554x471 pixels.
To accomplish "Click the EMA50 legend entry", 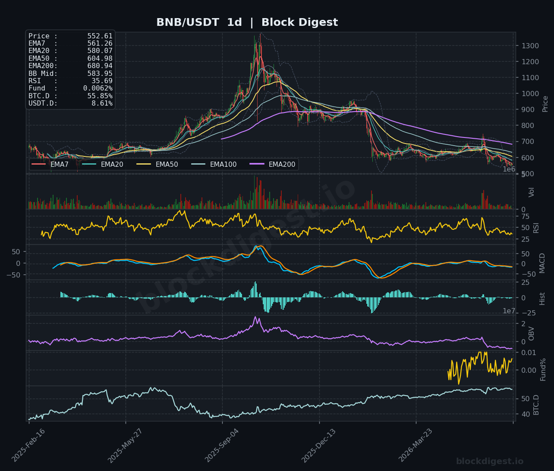I will pos(157,164).
